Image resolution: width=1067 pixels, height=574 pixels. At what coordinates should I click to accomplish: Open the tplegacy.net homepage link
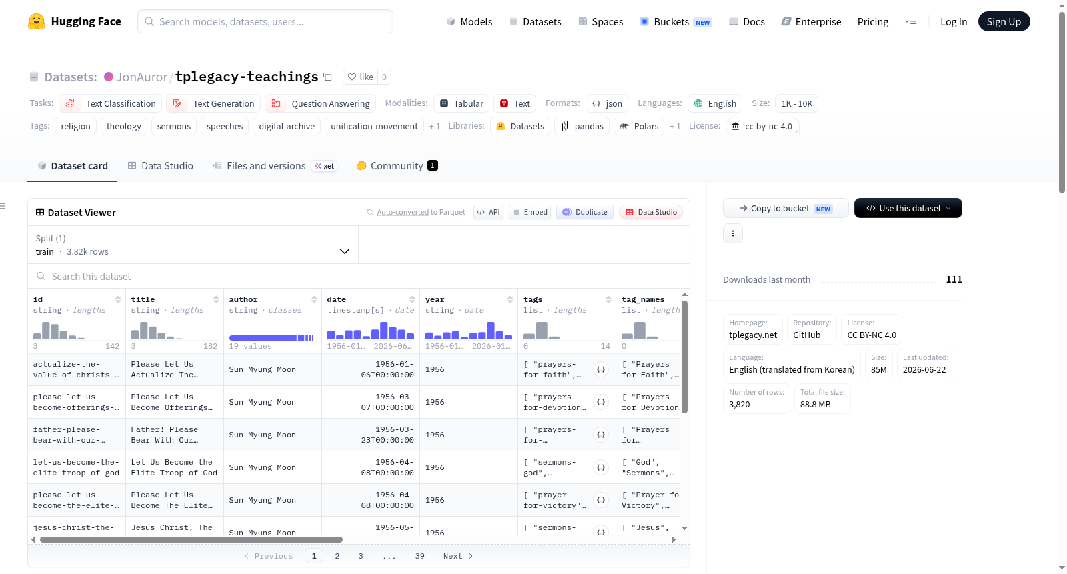(753, 335)
